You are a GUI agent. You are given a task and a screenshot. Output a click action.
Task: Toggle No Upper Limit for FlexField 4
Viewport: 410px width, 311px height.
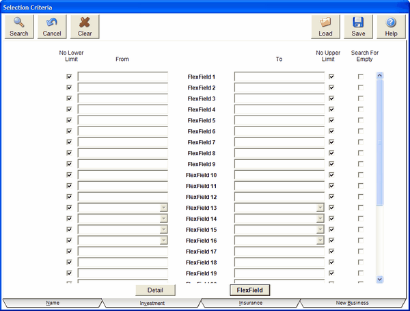[x=331, y=109]
